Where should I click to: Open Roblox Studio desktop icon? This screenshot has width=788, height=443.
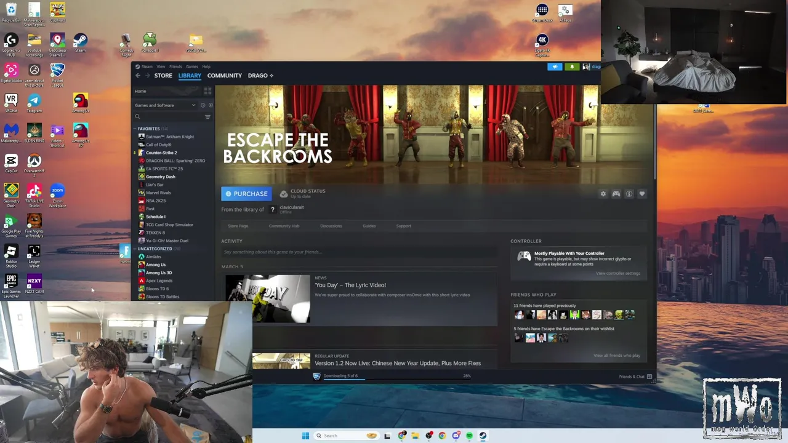pos(11,256)
